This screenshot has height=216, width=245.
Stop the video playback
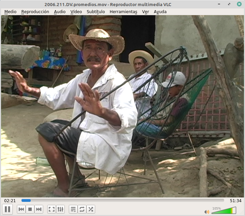pos(30,209)
